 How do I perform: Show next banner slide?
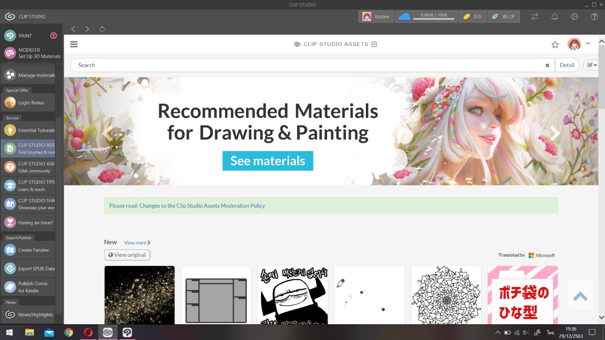tap(555, 133)
